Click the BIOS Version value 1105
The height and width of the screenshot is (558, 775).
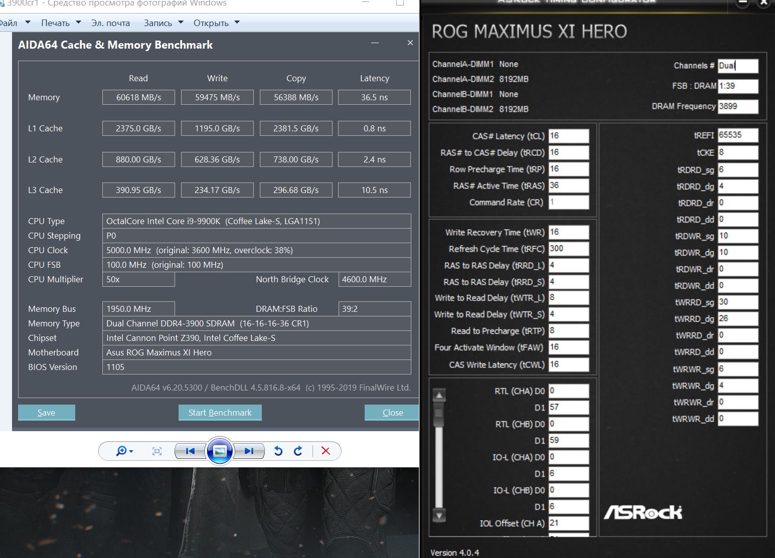[x=257, y=367]
